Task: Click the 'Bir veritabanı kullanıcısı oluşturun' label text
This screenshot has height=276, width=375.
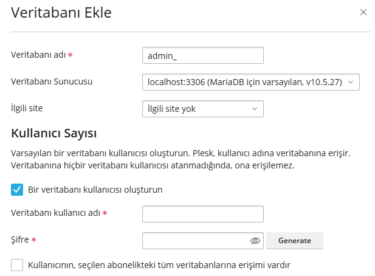Action: click(x=95, y=190)
